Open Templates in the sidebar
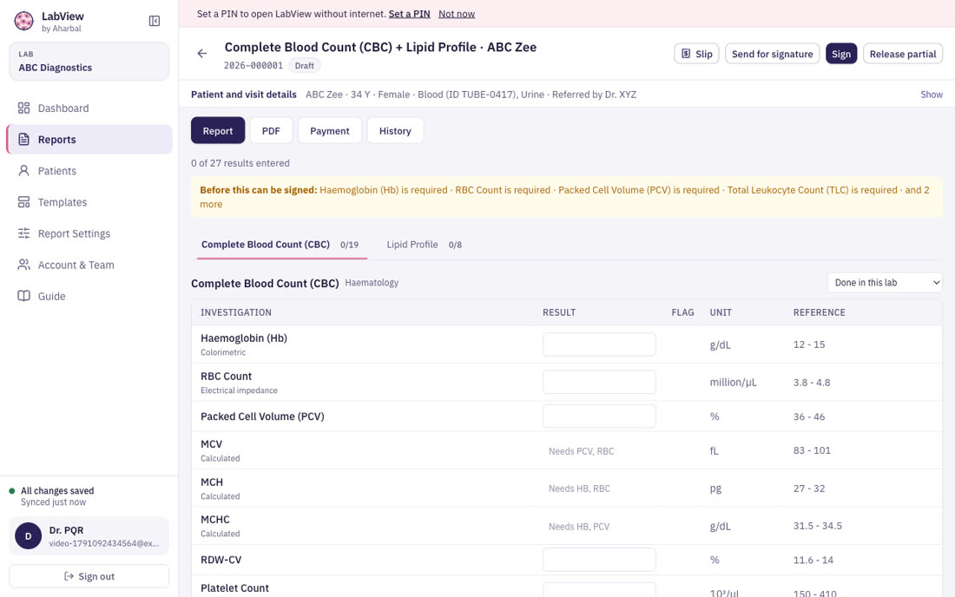The width and height of the screenshot is (955, 597). [89, 202]
